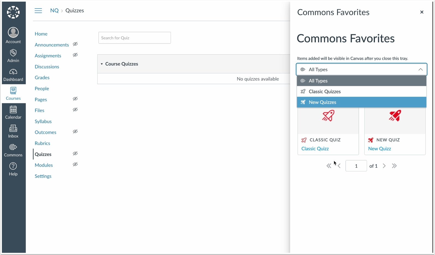This screenshot has width=435, height=255.
Task: Click the Assignments hidden-eye icon
Action: click(x=75, y=55)
